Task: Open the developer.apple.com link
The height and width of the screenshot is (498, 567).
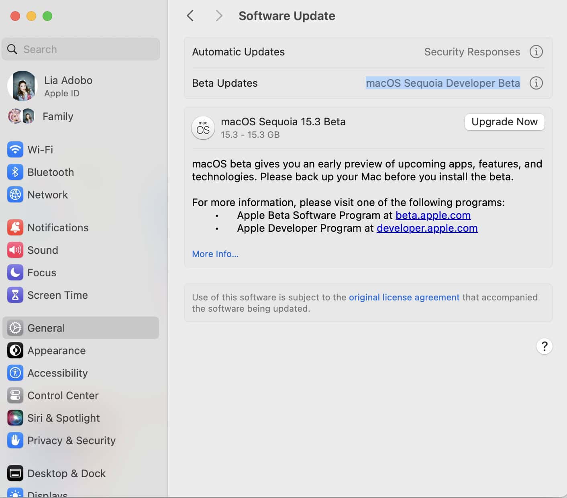Action: click(427, 228)
